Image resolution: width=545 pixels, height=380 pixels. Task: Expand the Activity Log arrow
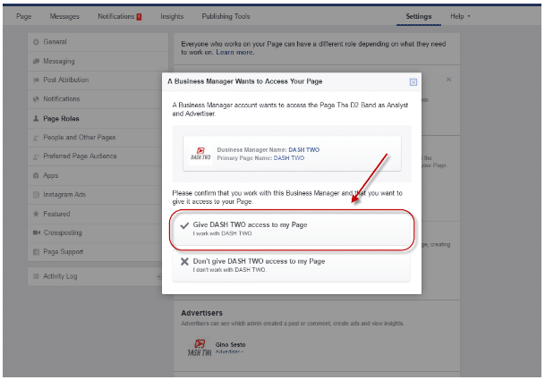coord(158,277)
